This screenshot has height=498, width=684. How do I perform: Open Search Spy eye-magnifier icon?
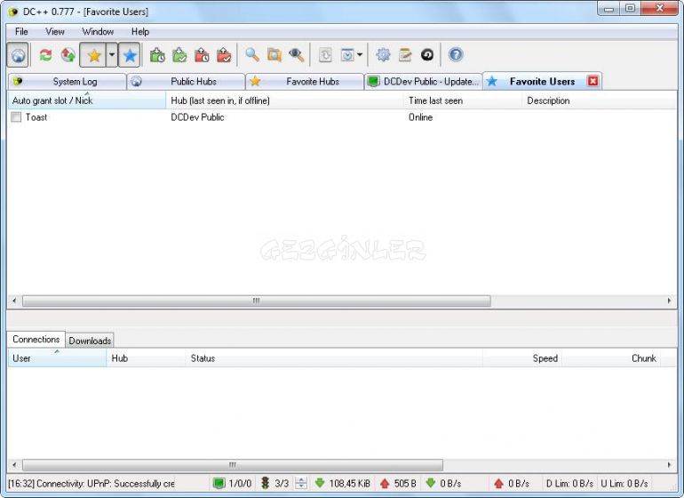tap(296, 55)
